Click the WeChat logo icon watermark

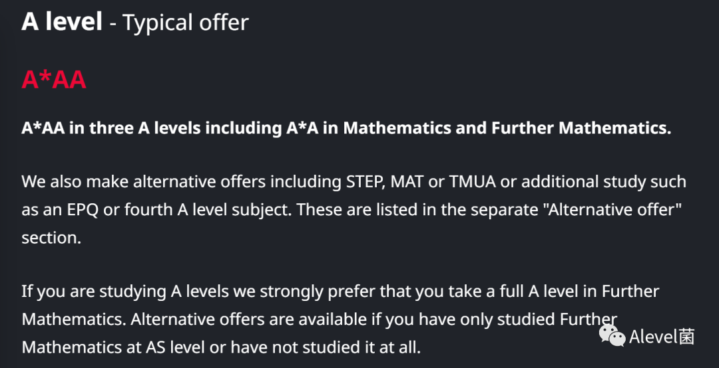click(x=612, y=335)
